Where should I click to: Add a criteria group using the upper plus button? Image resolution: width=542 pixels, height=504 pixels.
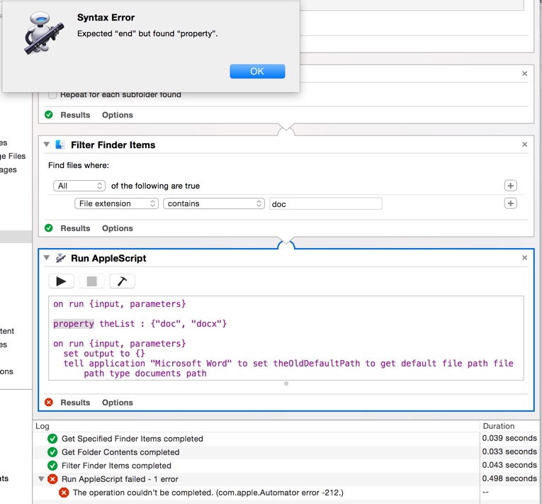(x=510, y=186)
